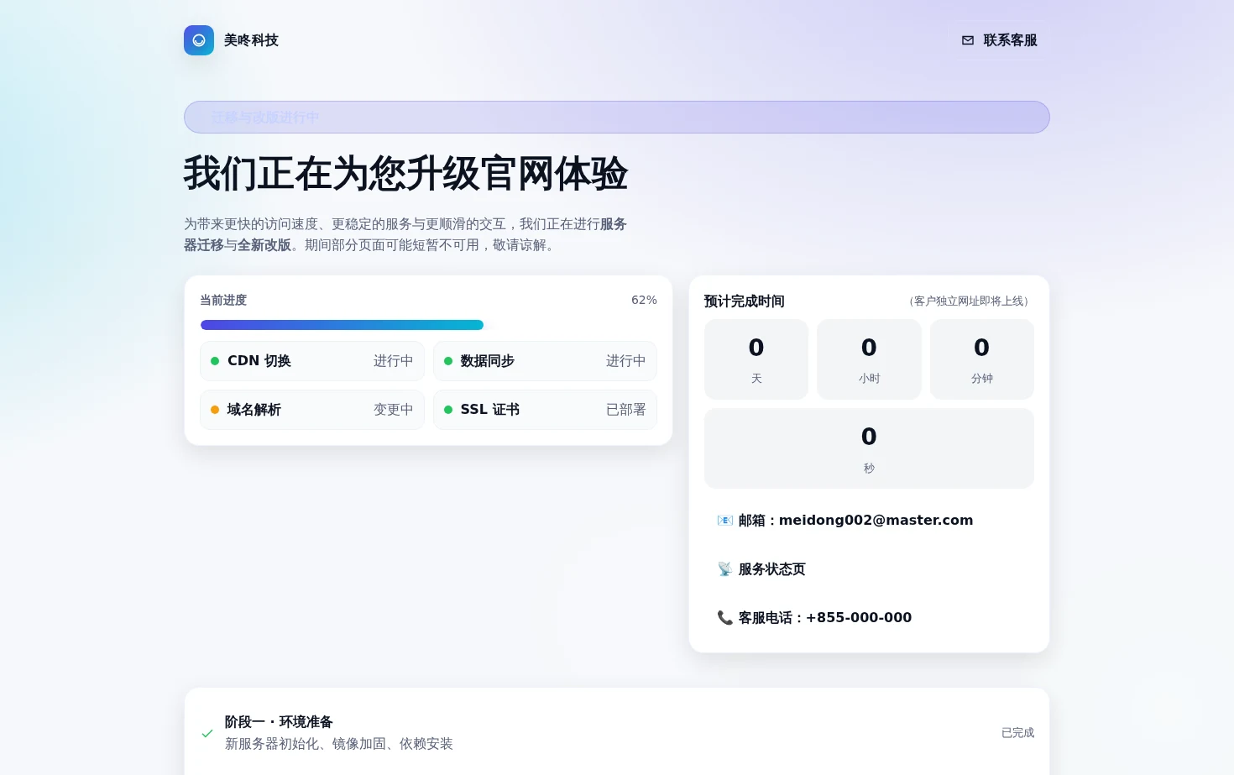1234x775 pixels.
Task: Click the phone icon beside 客服电话
Action: pyautogui.click(x=725, y=618)
